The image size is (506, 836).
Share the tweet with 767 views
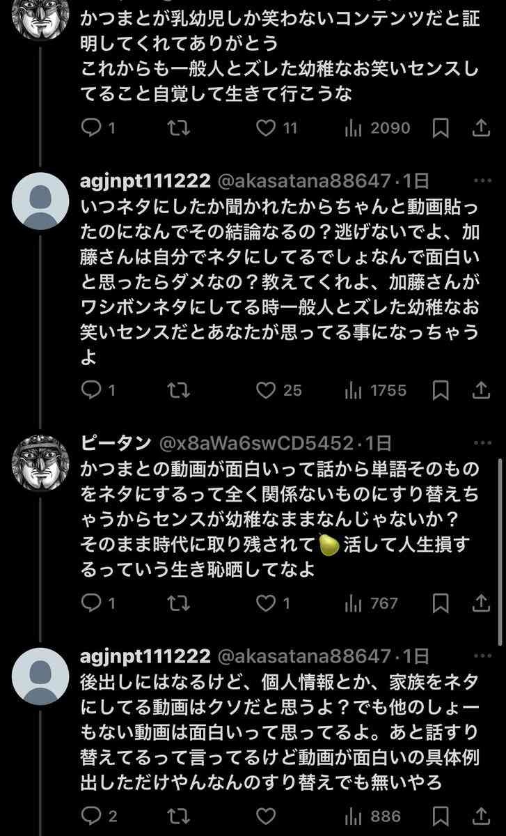tap(482, 603)
